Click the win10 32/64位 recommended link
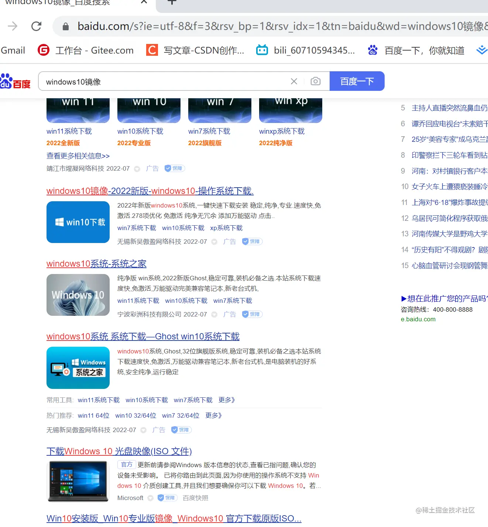 pyautogui.click(x=135, y=415)
